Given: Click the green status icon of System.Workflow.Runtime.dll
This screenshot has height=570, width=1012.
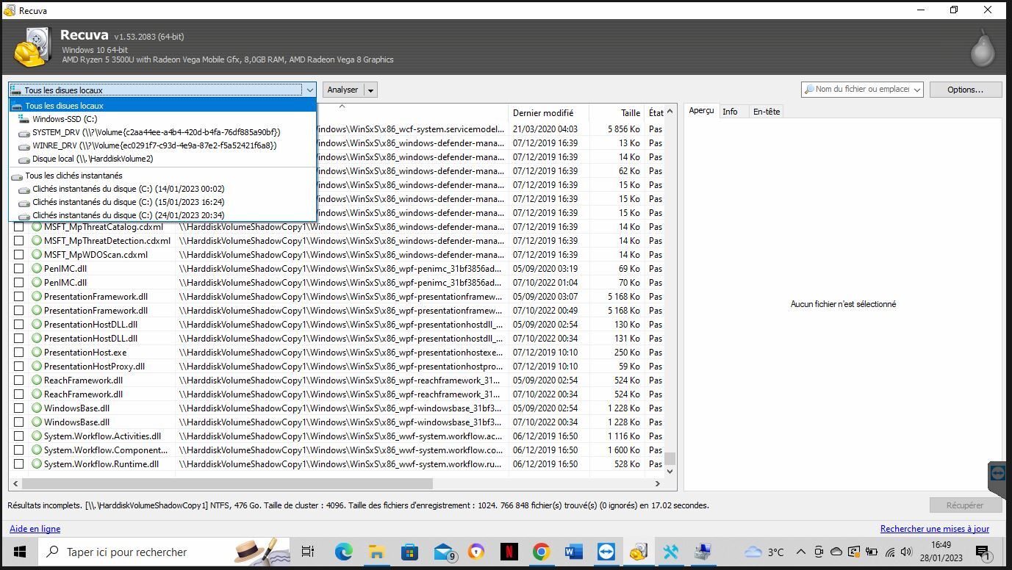Looking at the screenshot, I should [x=37, y=464].
